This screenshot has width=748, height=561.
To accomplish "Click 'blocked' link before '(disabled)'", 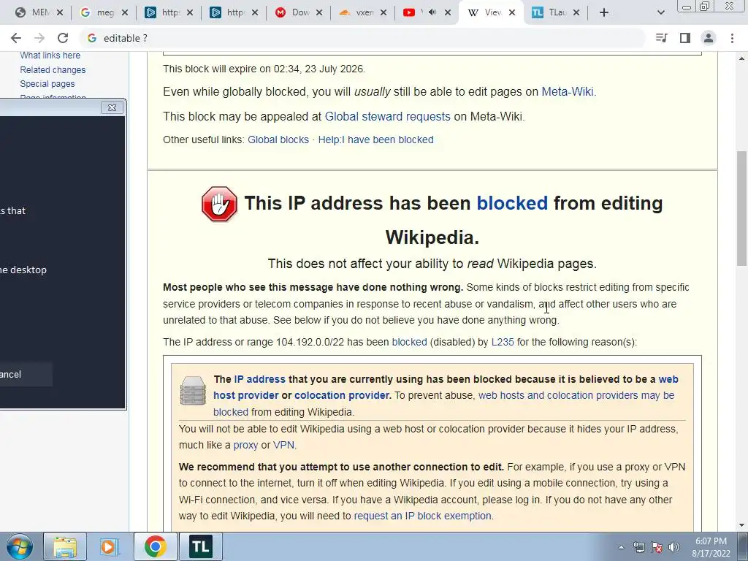I will point(409,342).
